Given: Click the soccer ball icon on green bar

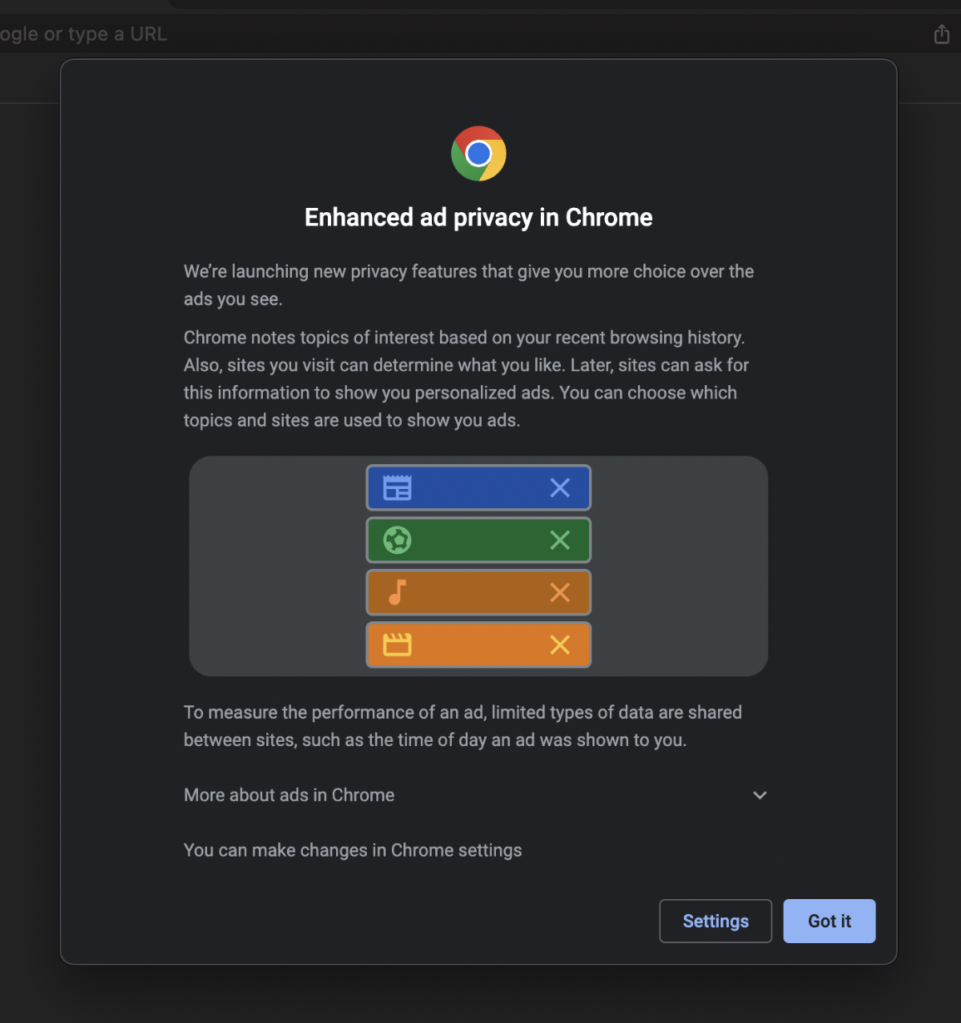Looking at the screenshot, I should [x=397, y=540].
